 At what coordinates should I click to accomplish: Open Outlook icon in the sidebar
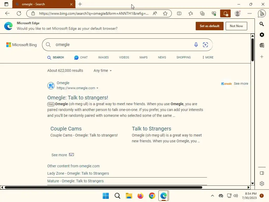[262, 45]
